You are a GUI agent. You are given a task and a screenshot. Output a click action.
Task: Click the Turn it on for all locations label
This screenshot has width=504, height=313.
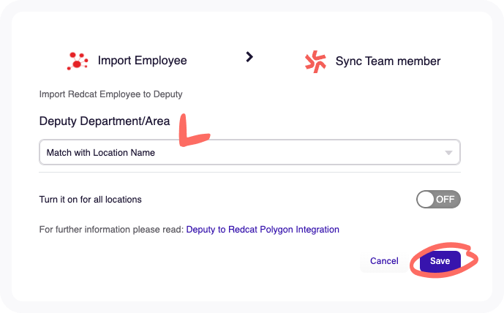coord(90,200)
